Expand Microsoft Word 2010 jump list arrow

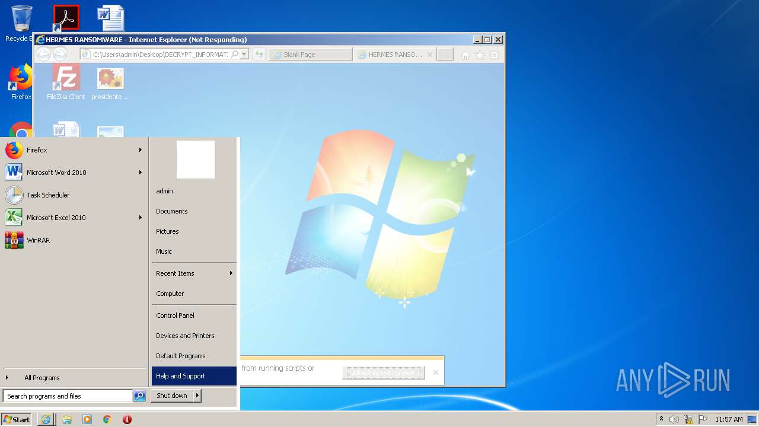pyautogui.click(x=141, y=173)
